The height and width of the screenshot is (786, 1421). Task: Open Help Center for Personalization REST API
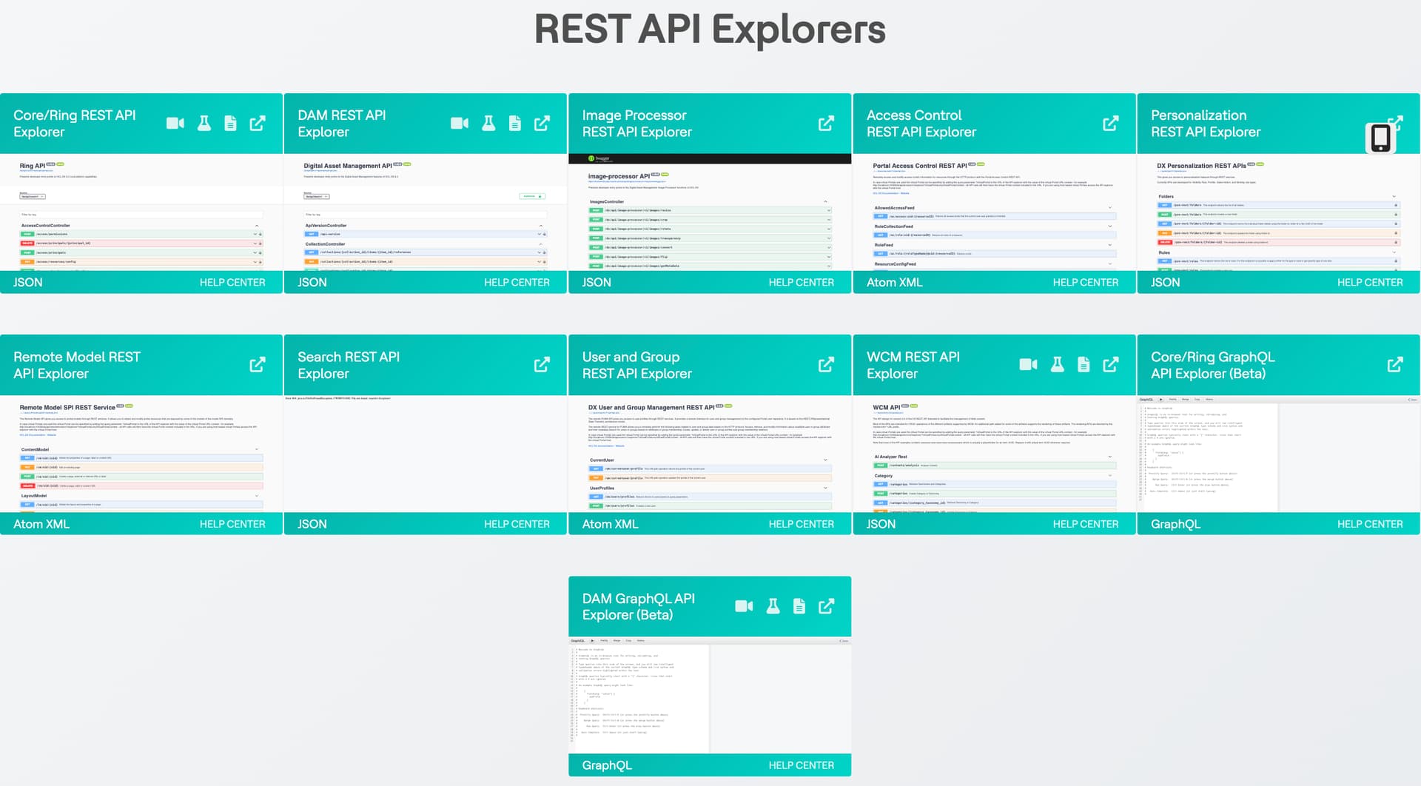point(1369,283)
